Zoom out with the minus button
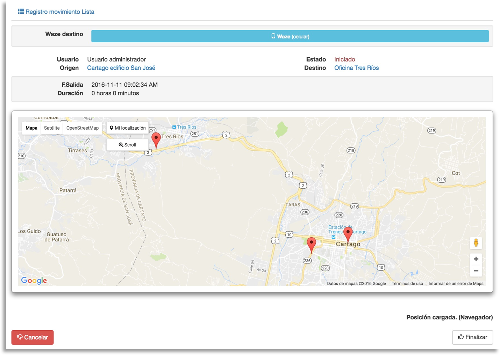This screenshot has height=355, width=500. tap(476, 271)
